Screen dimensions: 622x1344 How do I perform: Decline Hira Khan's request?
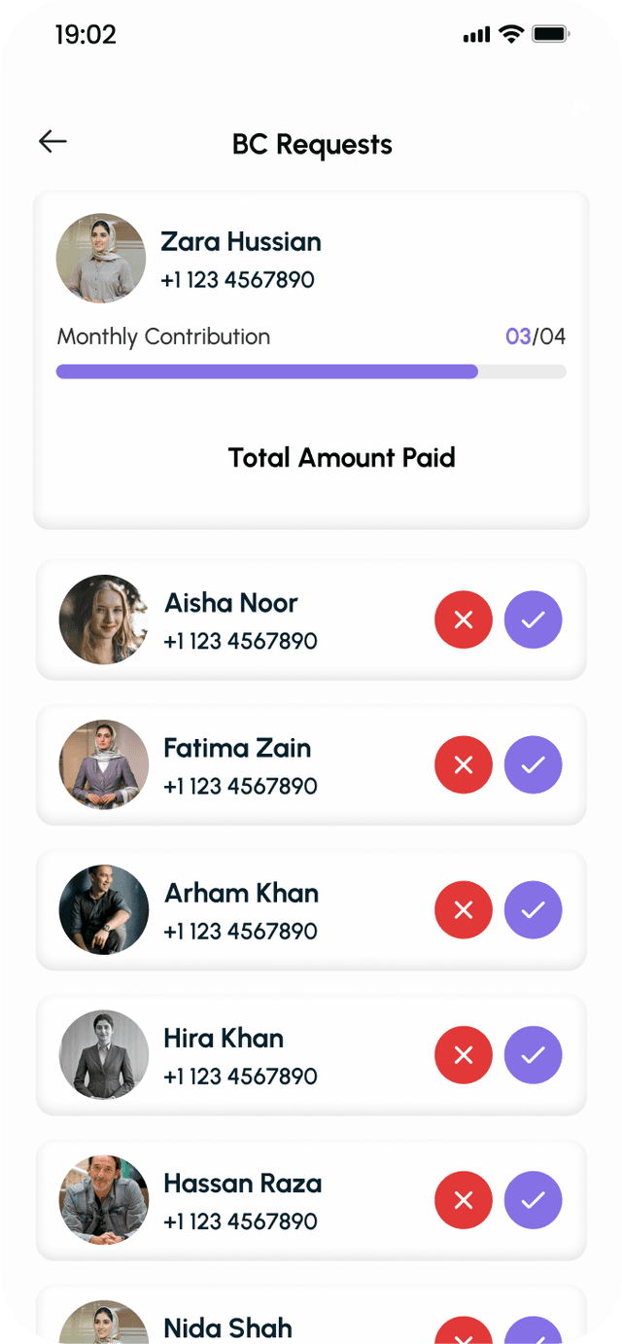(464, 1055)
